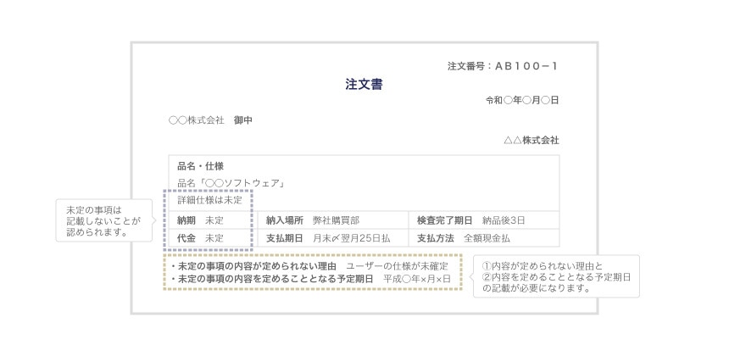Select the 納期 未定 cell
The width and height of the screenshot is (729, 356).
click(x=200, y=220)
